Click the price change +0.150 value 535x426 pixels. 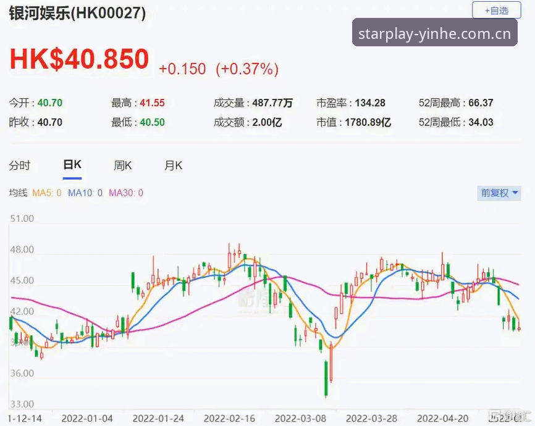point(182,69)
